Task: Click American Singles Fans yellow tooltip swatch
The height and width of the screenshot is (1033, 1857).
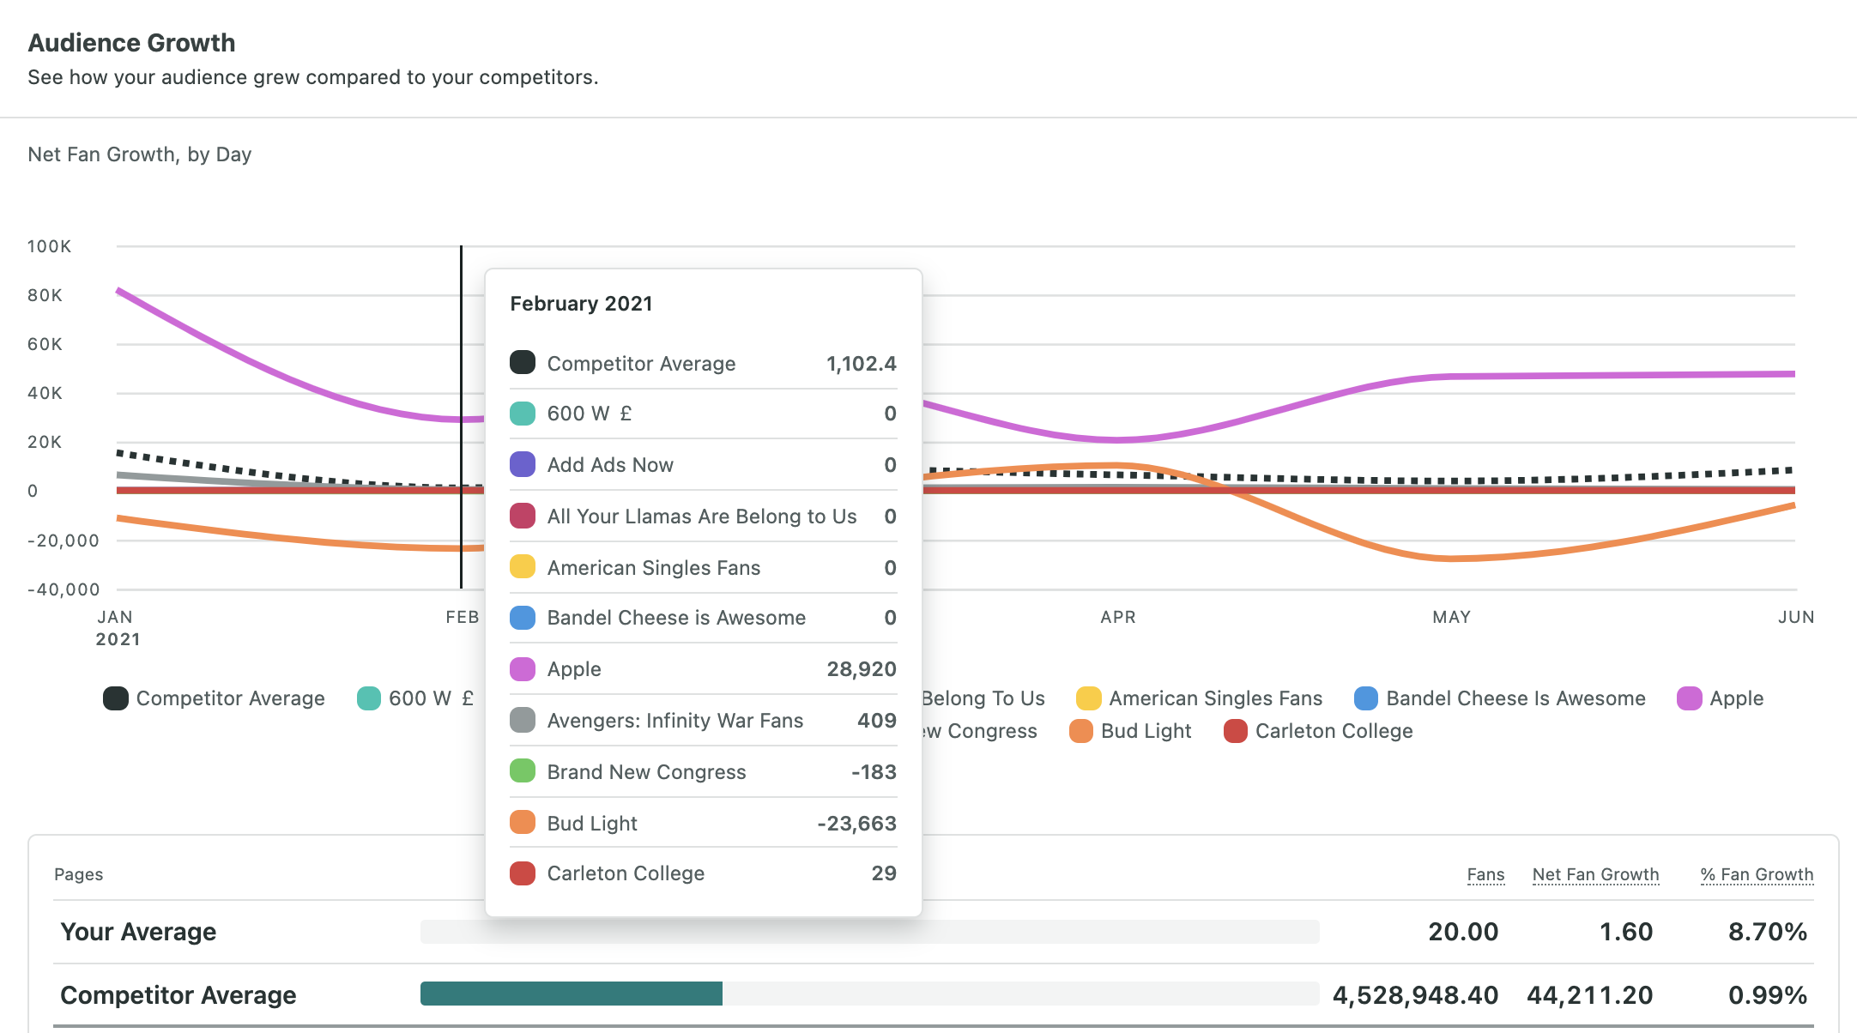Action: click(523, 567)
